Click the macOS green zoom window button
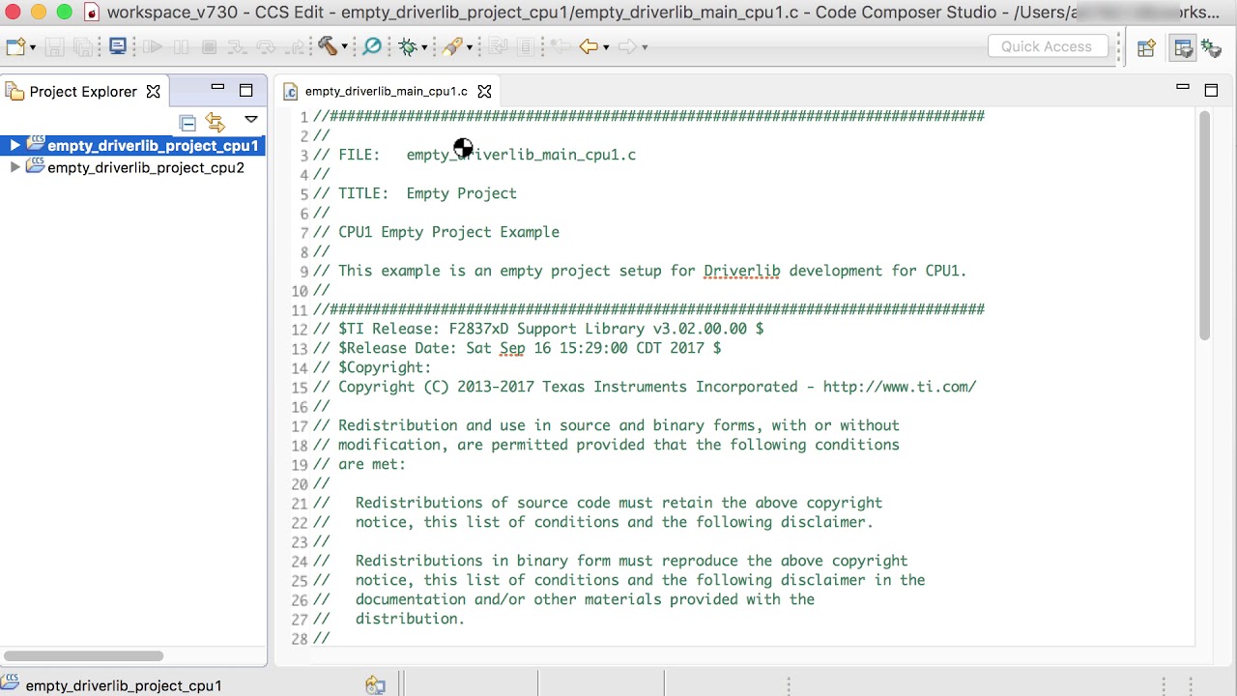The height and width of the screenshot is (696, 1237). [x=64, y=13]
